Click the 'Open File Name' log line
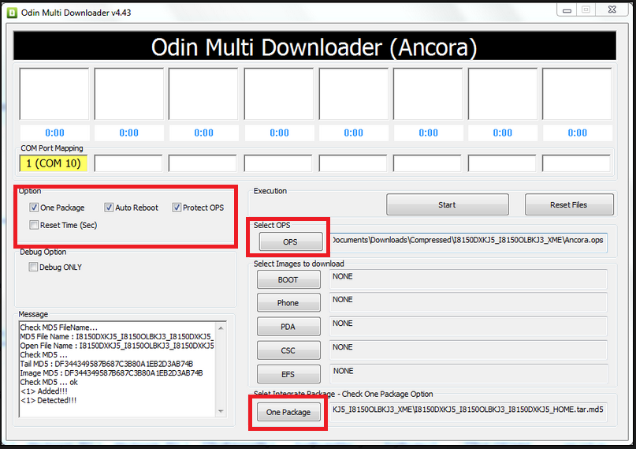 (117, 346)
